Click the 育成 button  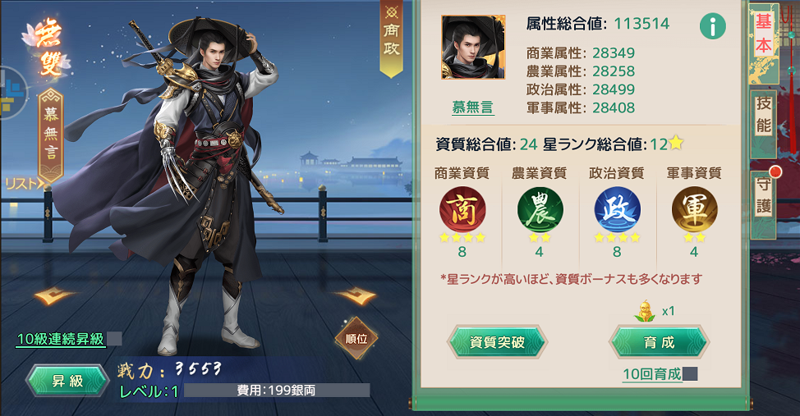click(x=660, y=342)
